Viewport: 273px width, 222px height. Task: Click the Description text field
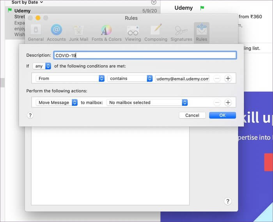click(145, 55)
